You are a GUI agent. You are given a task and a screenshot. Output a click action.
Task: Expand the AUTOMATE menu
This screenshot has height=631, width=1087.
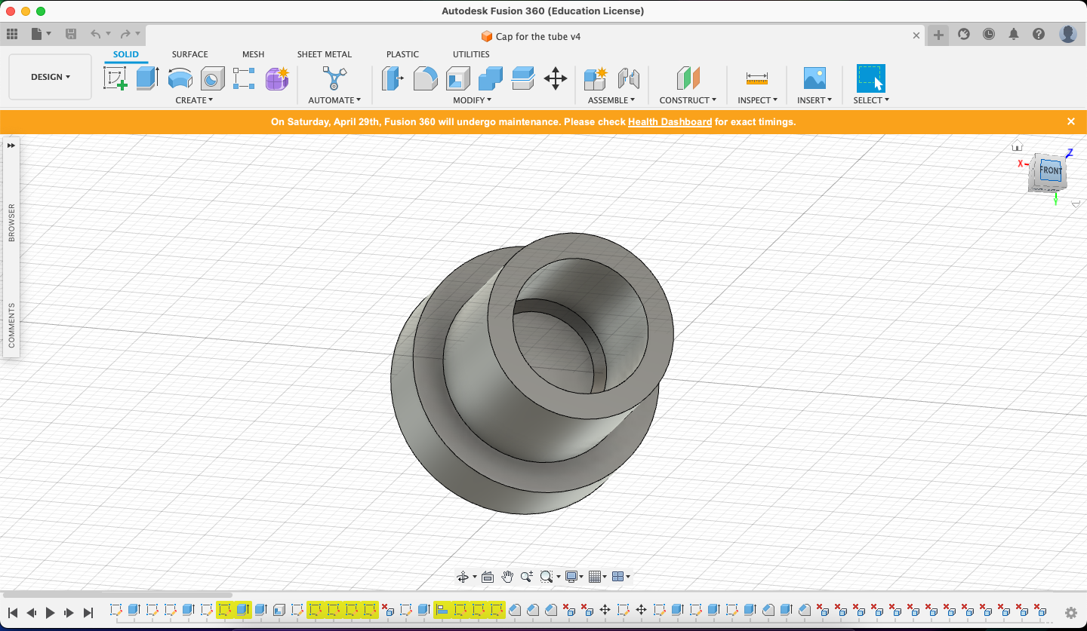pyautogui.click(x=334, y=100)
